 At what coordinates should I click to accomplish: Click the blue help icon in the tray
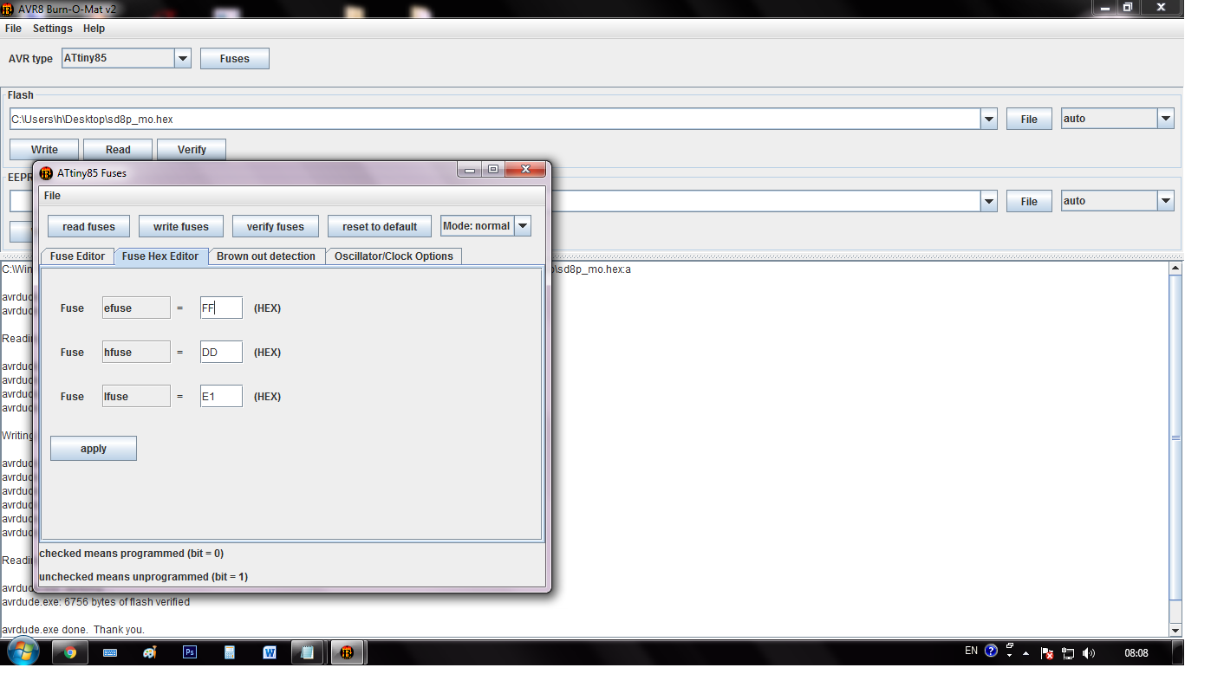click(992, 651)
